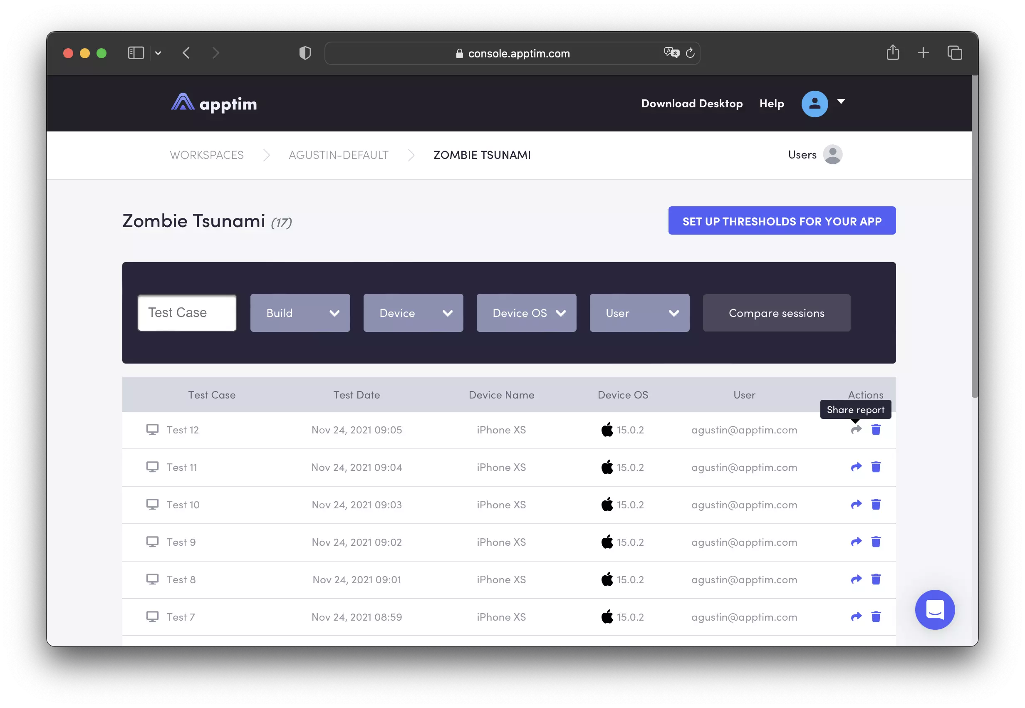Reload the page with the refresh icon
The width and height of the screenshot is (1025, 708).
point(690,53)
